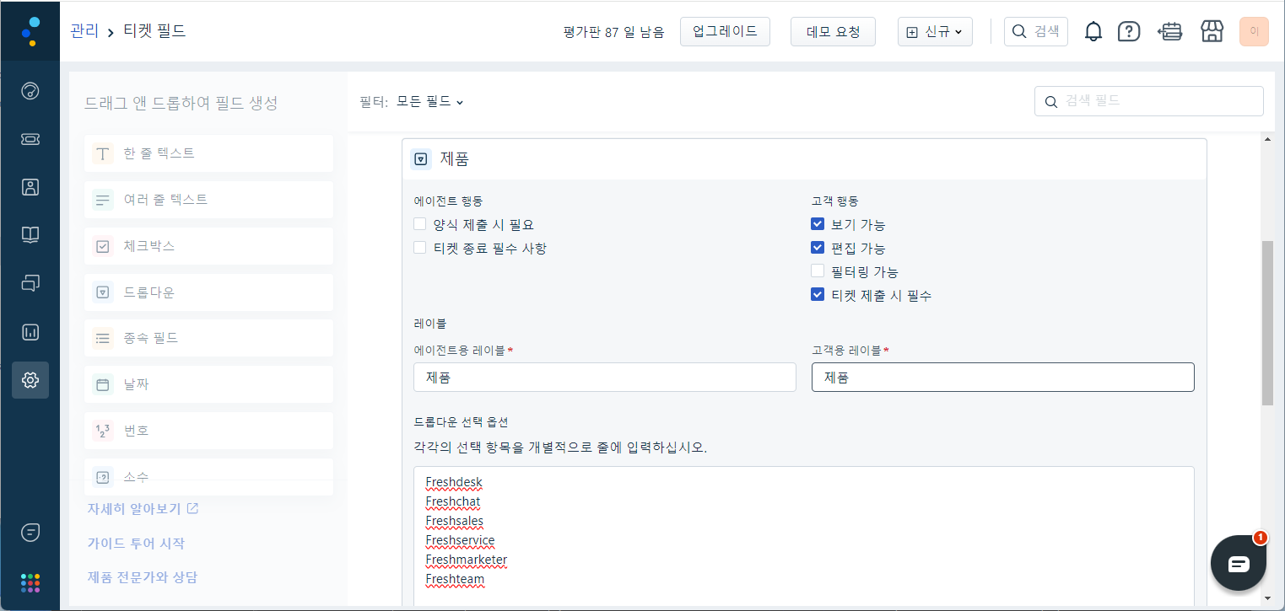Image resolution: width=1285 pixels, height=611 pixels.
Task: Click the Freshchat option line
Action: click(x=453, y=502)
